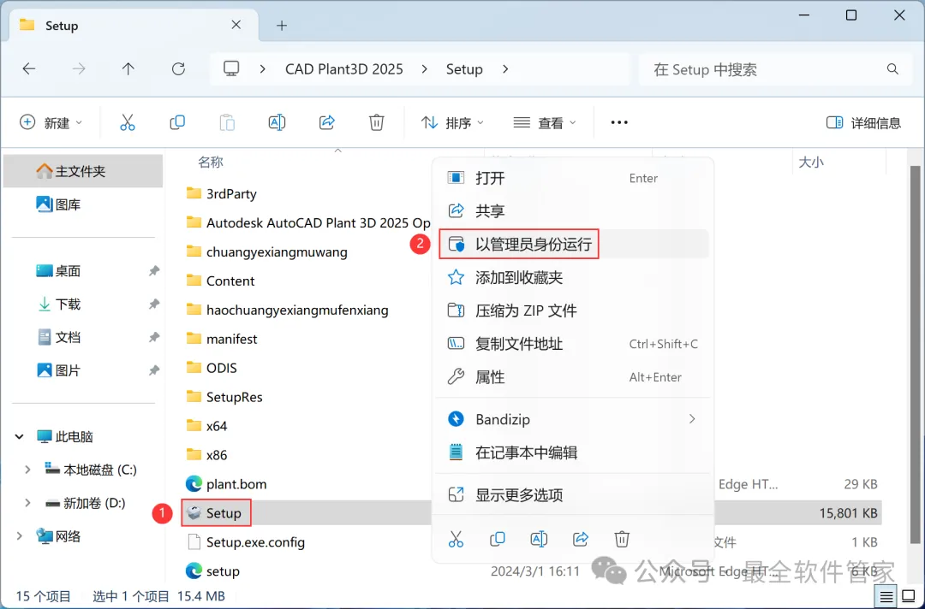Expand chevron after Setup in address bar
The image size is (925, 609).
point(505,69)
